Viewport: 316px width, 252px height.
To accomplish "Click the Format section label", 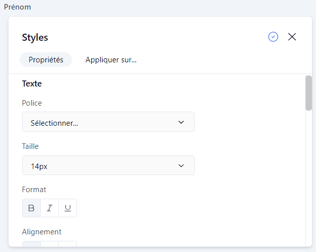I will coord(34,190).
